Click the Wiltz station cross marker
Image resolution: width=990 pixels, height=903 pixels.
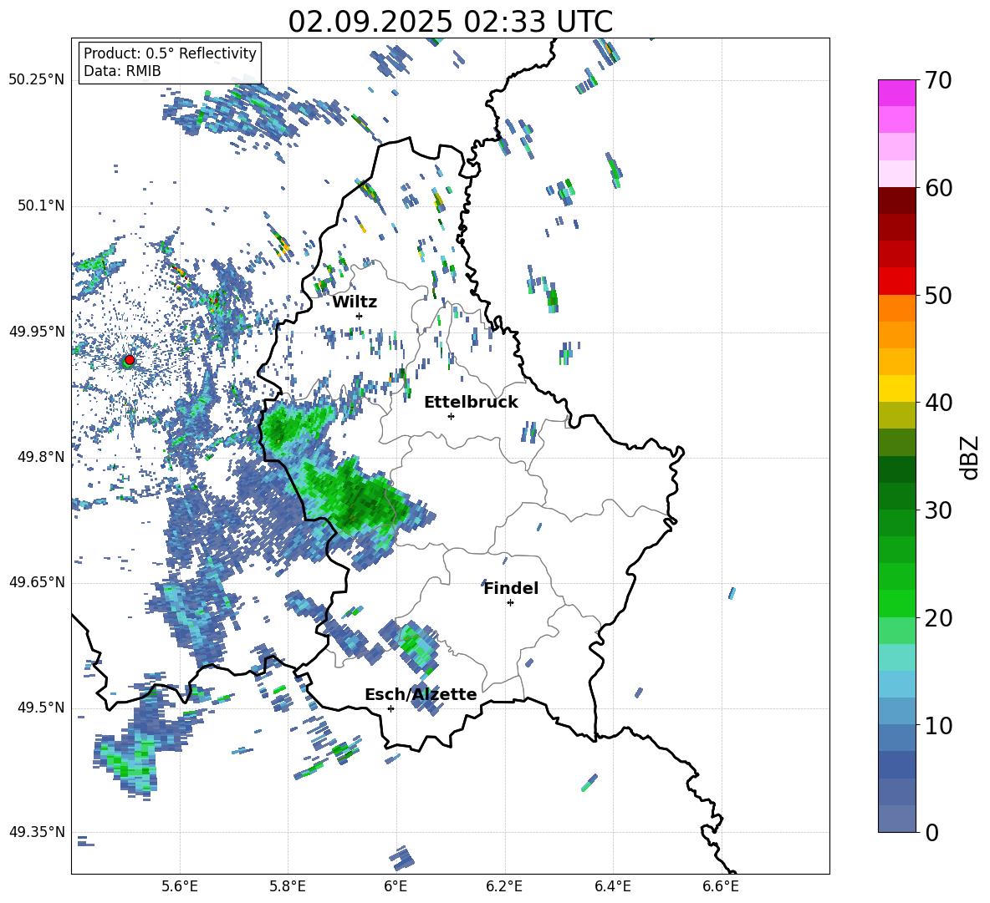tap(360, 316)
